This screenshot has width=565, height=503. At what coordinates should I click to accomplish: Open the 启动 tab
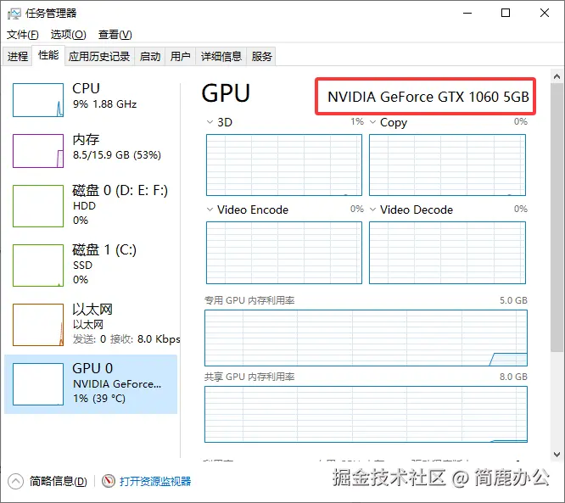pyautogui.click(x=150, y=56)
